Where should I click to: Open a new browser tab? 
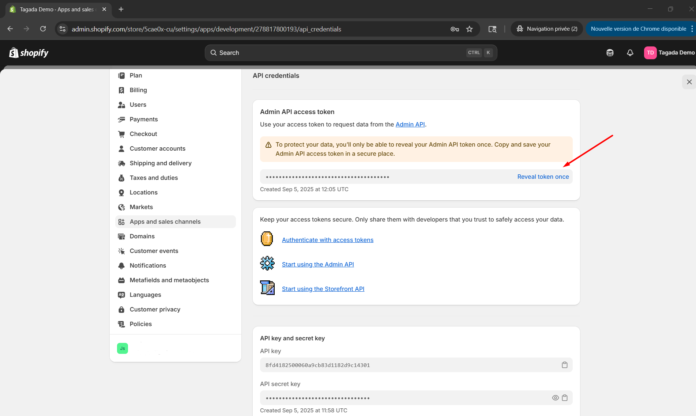121,9
